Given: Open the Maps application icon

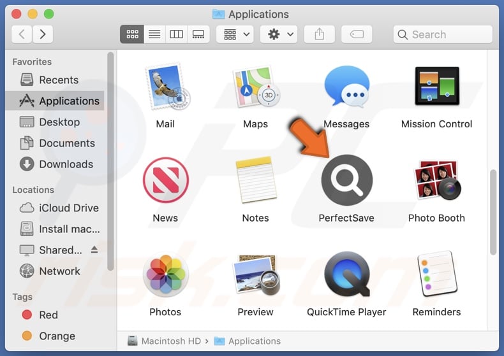Looking at the screenshot, I should [x=256, y=87].
